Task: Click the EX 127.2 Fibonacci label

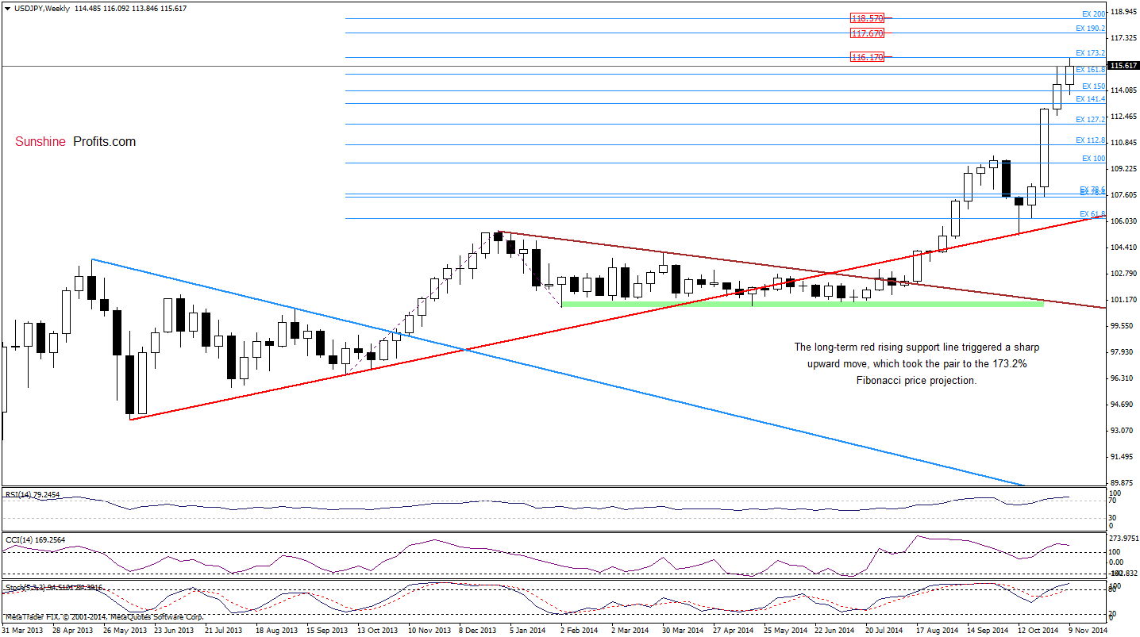Action: point(1090,119)
